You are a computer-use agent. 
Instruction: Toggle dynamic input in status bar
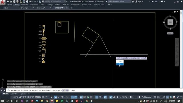tap(55, 97)
